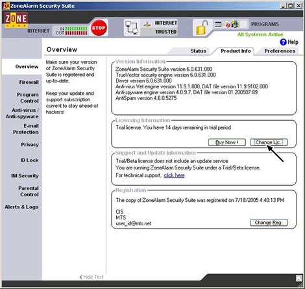Select the Product Info tab

(236, 51)
